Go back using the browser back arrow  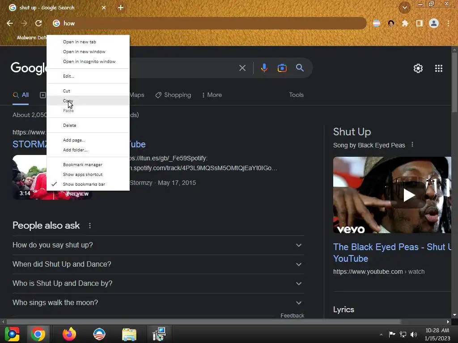[10, 23]
